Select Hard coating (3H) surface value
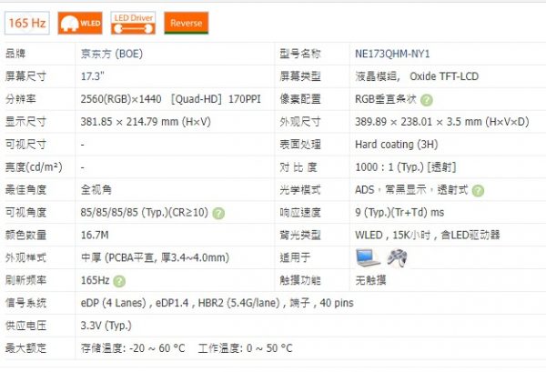Viewport: 546px width, 372px height. tap(397, 145)
